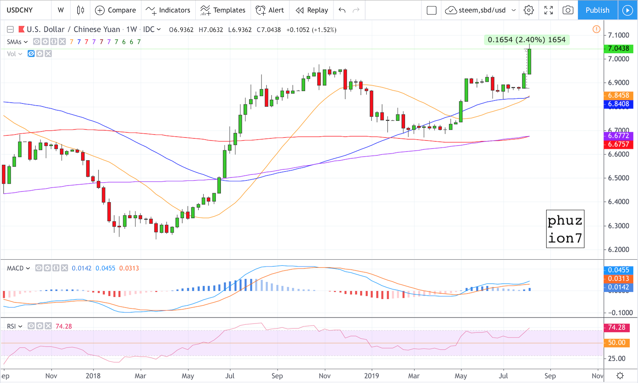Open RSI settings gear
The image size is (638, 383).
coord(40,326)
